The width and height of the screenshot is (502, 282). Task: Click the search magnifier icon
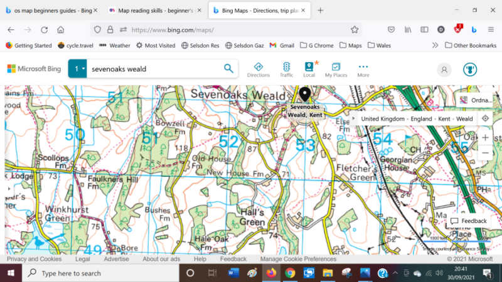click(x=229, y=69)
